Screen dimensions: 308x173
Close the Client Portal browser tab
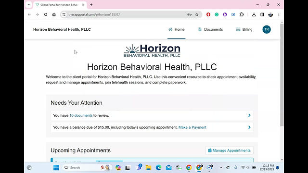click(83, 5)
